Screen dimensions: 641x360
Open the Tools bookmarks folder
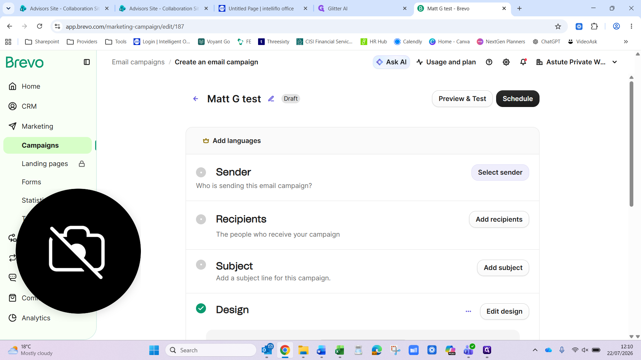[x=116, y=42]
